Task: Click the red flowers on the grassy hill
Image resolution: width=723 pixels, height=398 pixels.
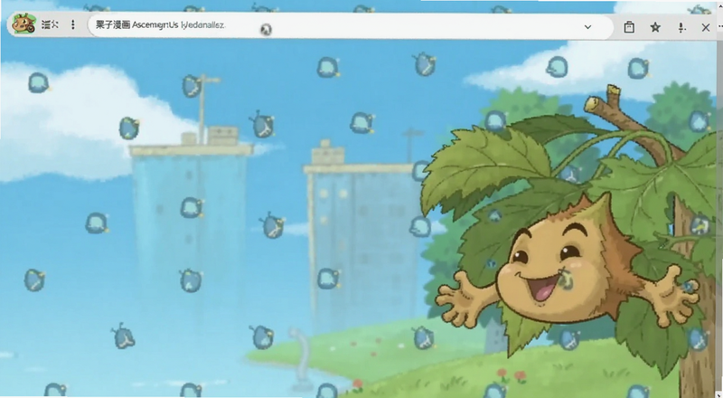Action: pos(511,374)
